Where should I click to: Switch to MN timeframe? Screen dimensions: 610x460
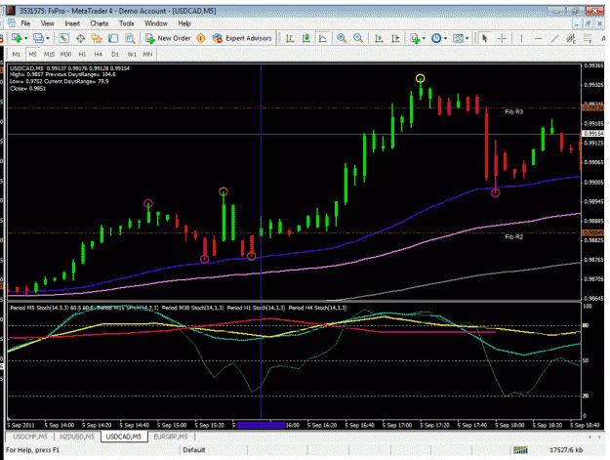147,54
